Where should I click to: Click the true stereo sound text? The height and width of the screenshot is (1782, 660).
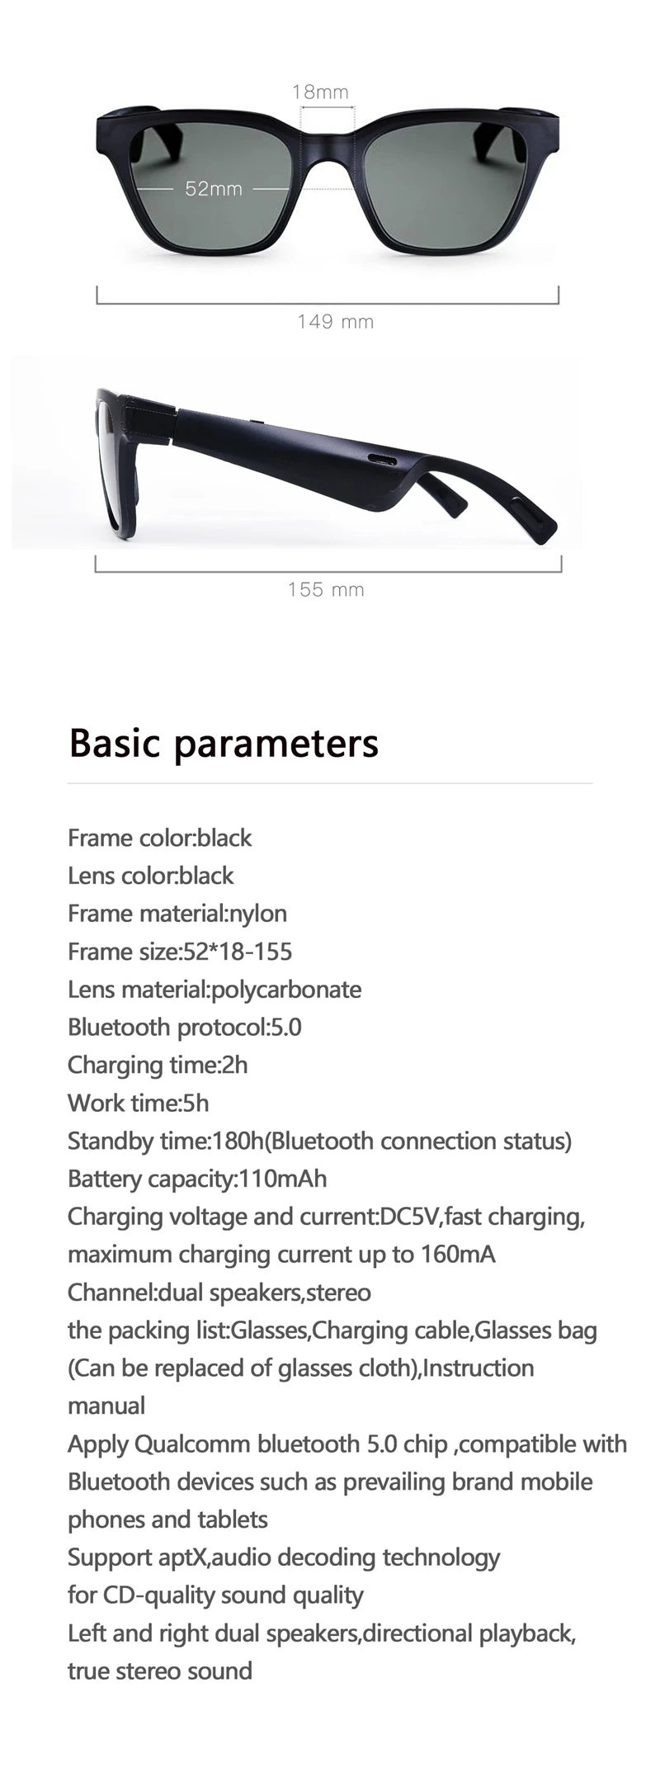coord(160,1671)
